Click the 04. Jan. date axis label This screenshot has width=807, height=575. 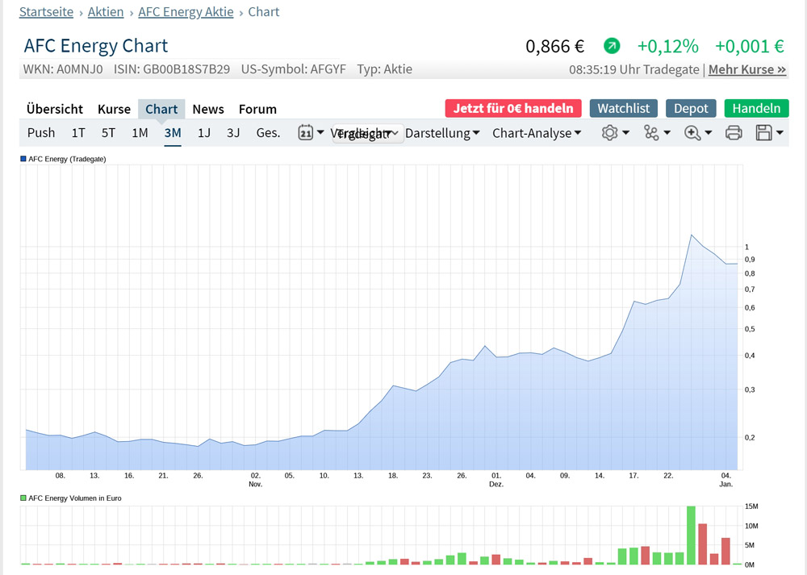(x=725, y=479)
